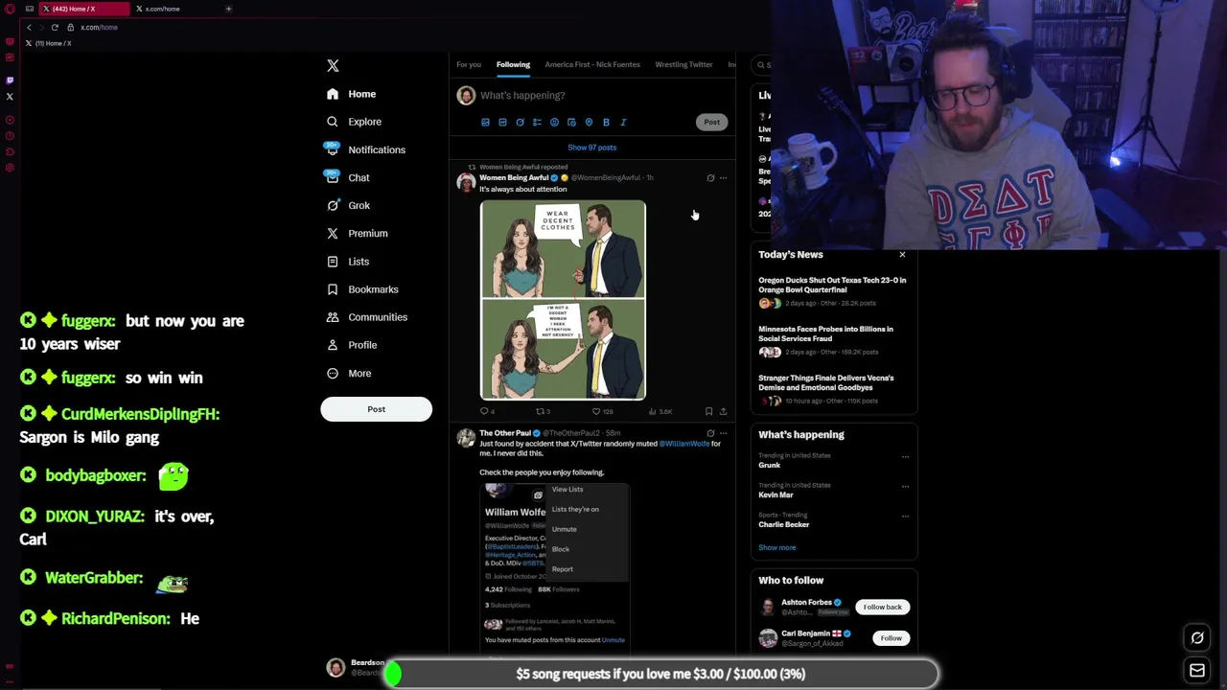Switch to the For you tab
This screenshot has height=690, width=1227.
click(x=469, y=64)
